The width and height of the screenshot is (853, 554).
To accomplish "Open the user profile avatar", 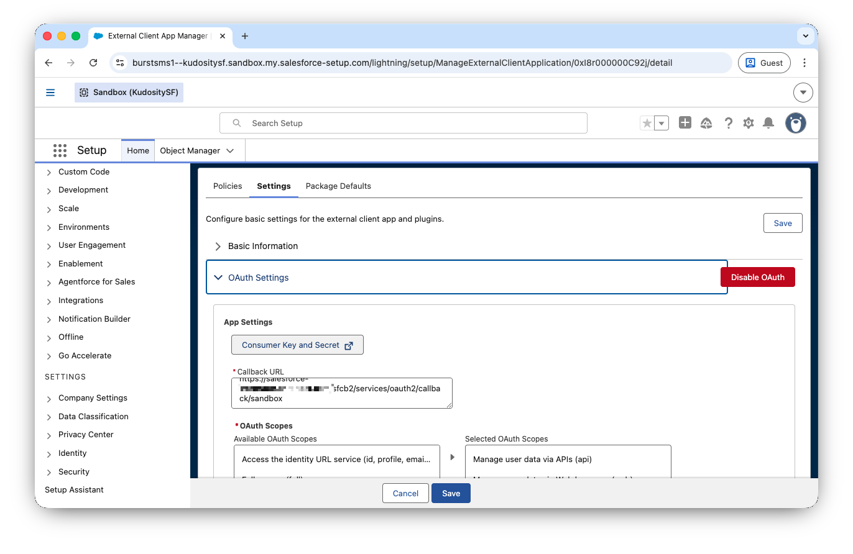I will (795, 123).
